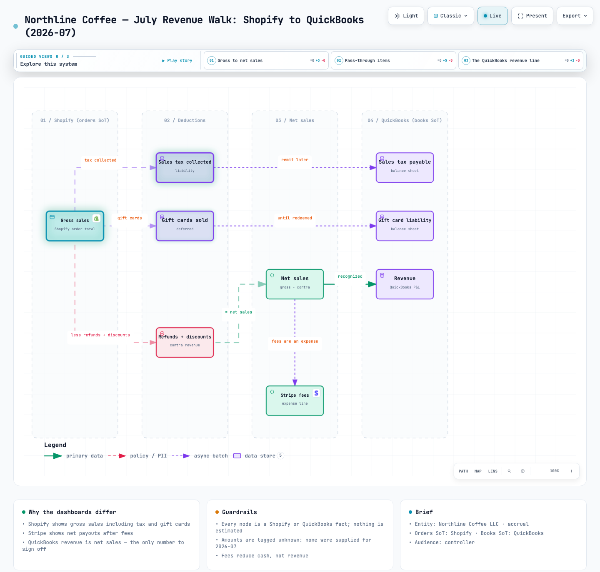
Task: Select the Net sales node
Action: pos(295,284)
